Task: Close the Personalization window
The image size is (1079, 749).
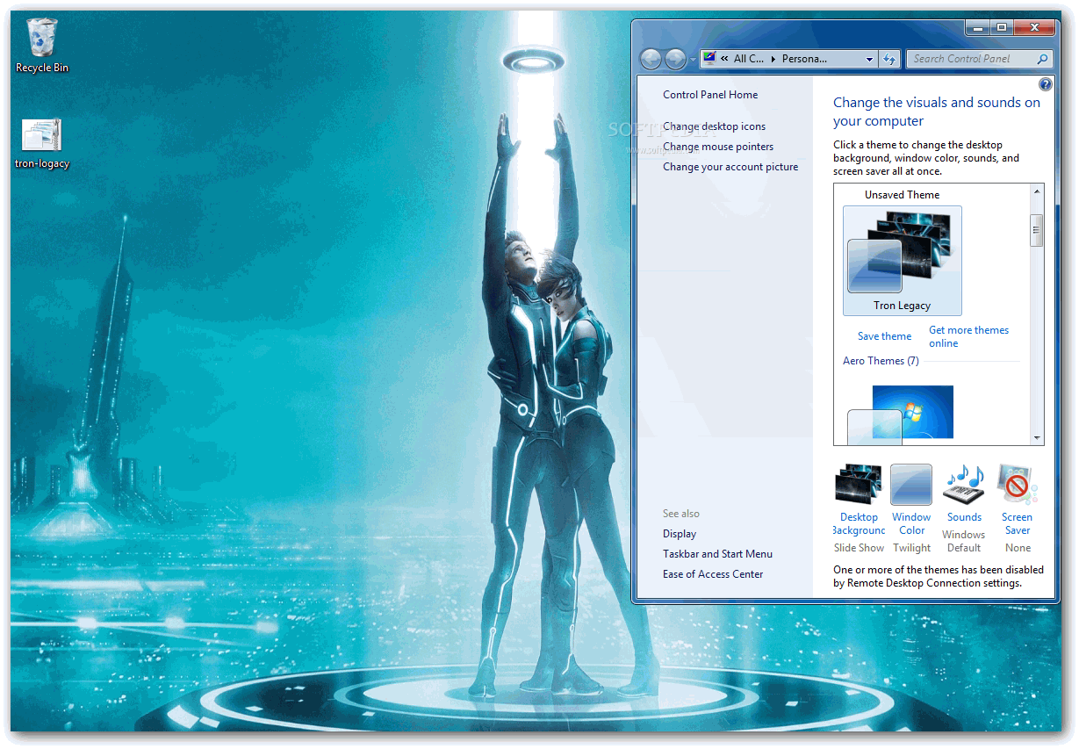Action: [x=1033, y=28]
